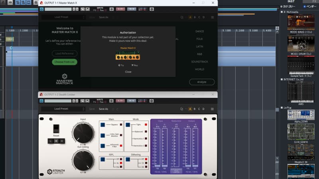Flip the Reset switch on Stealth Limiter
This screenshot has height=179, width=319.
point(56,128)
